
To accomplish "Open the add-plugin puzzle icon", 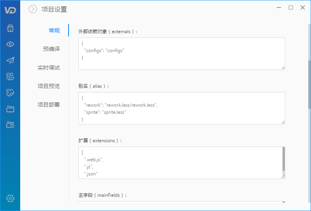I will [x=10, y=77].
